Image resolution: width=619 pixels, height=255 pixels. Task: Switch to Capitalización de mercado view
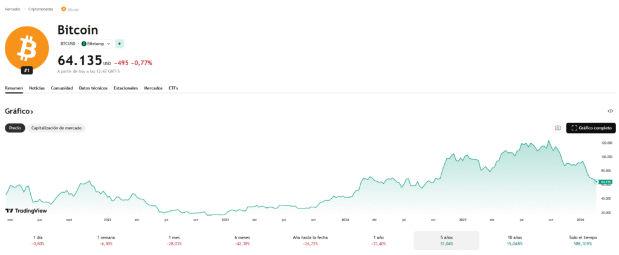point(56,128)
